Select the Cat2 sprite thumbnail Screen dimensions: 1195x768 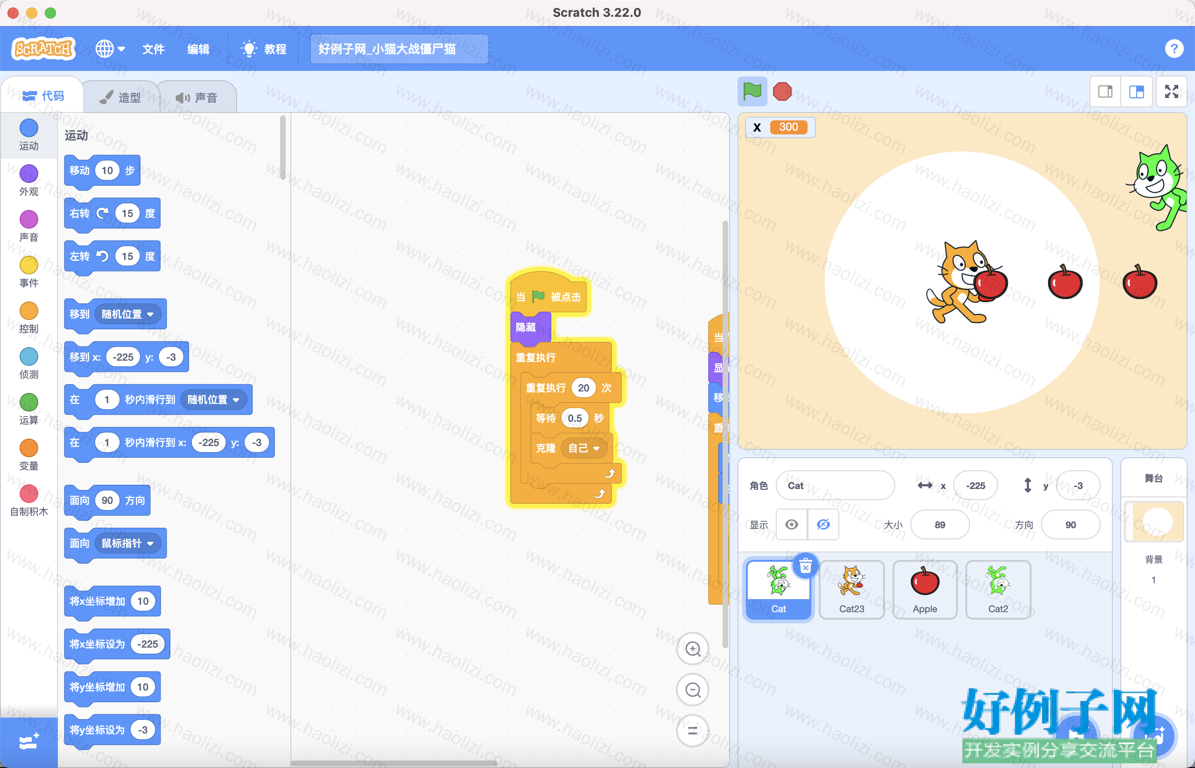pyautogui.click(x=998, y=590)
